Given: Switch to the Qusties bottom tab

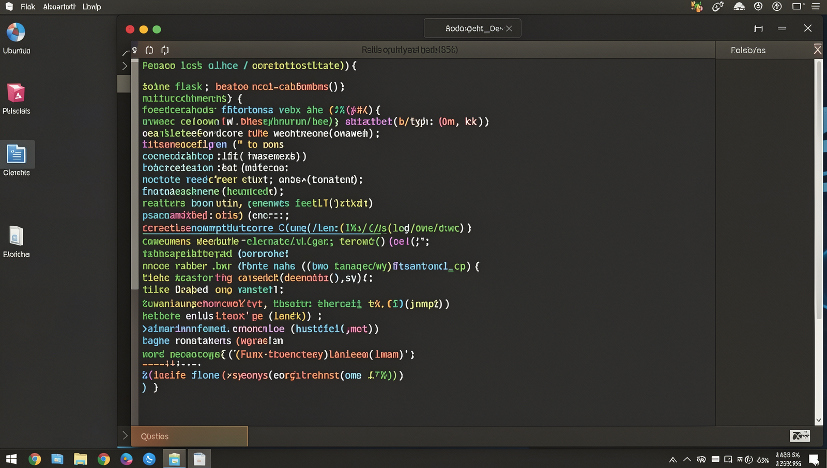Looking at the screenshot, I should coord(189,436).
